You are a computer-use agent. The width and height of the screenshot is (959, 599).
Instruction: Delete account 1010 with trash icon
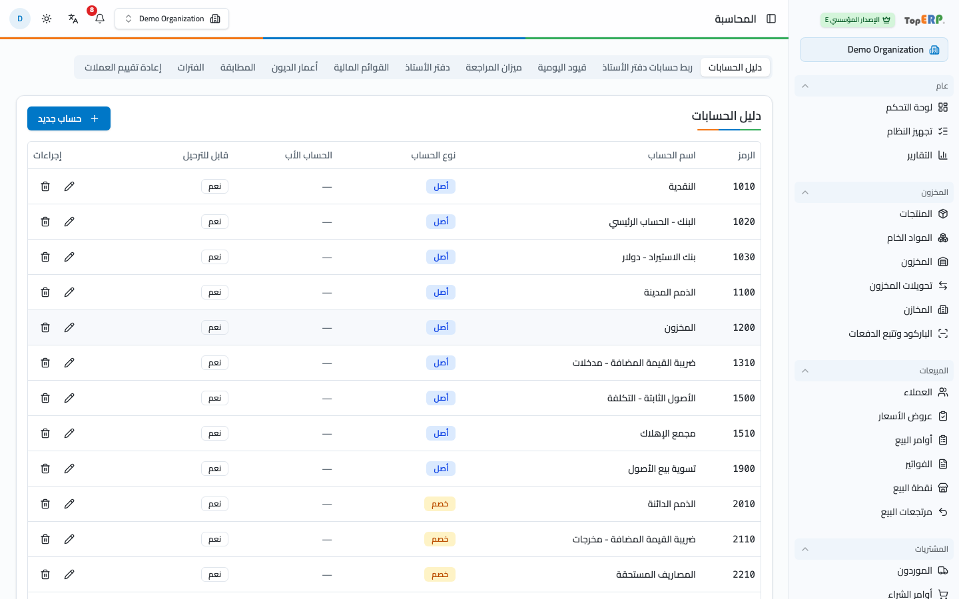click(x=45, y=186)
